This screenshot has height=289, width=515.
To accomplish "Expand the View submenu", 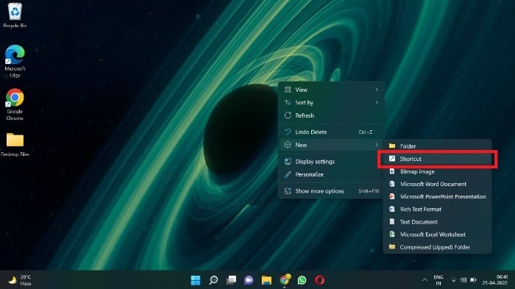I will [x=331, y=90].
